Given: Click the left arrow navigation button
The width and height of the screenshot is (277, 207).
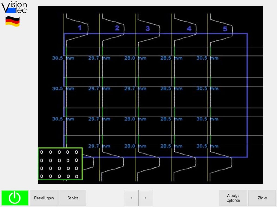Looking at the screenshot, I should pos(131,198).
